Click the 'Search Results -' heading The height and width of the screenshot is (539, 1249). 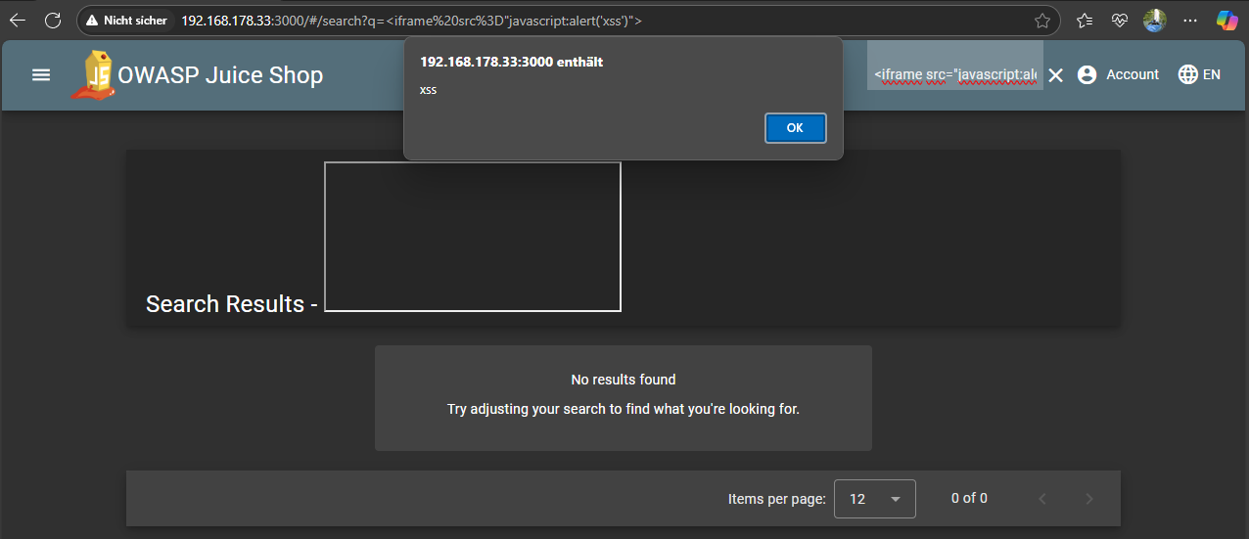232,304
